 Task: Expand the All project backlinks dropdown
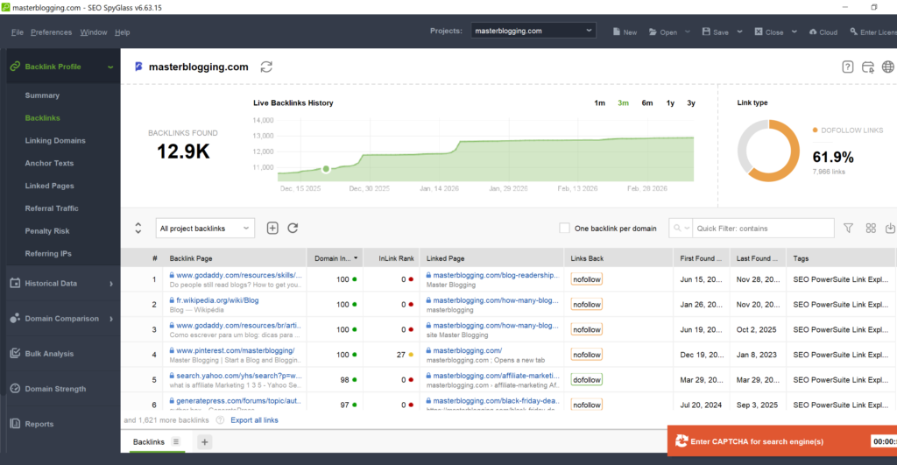(205, 229)
